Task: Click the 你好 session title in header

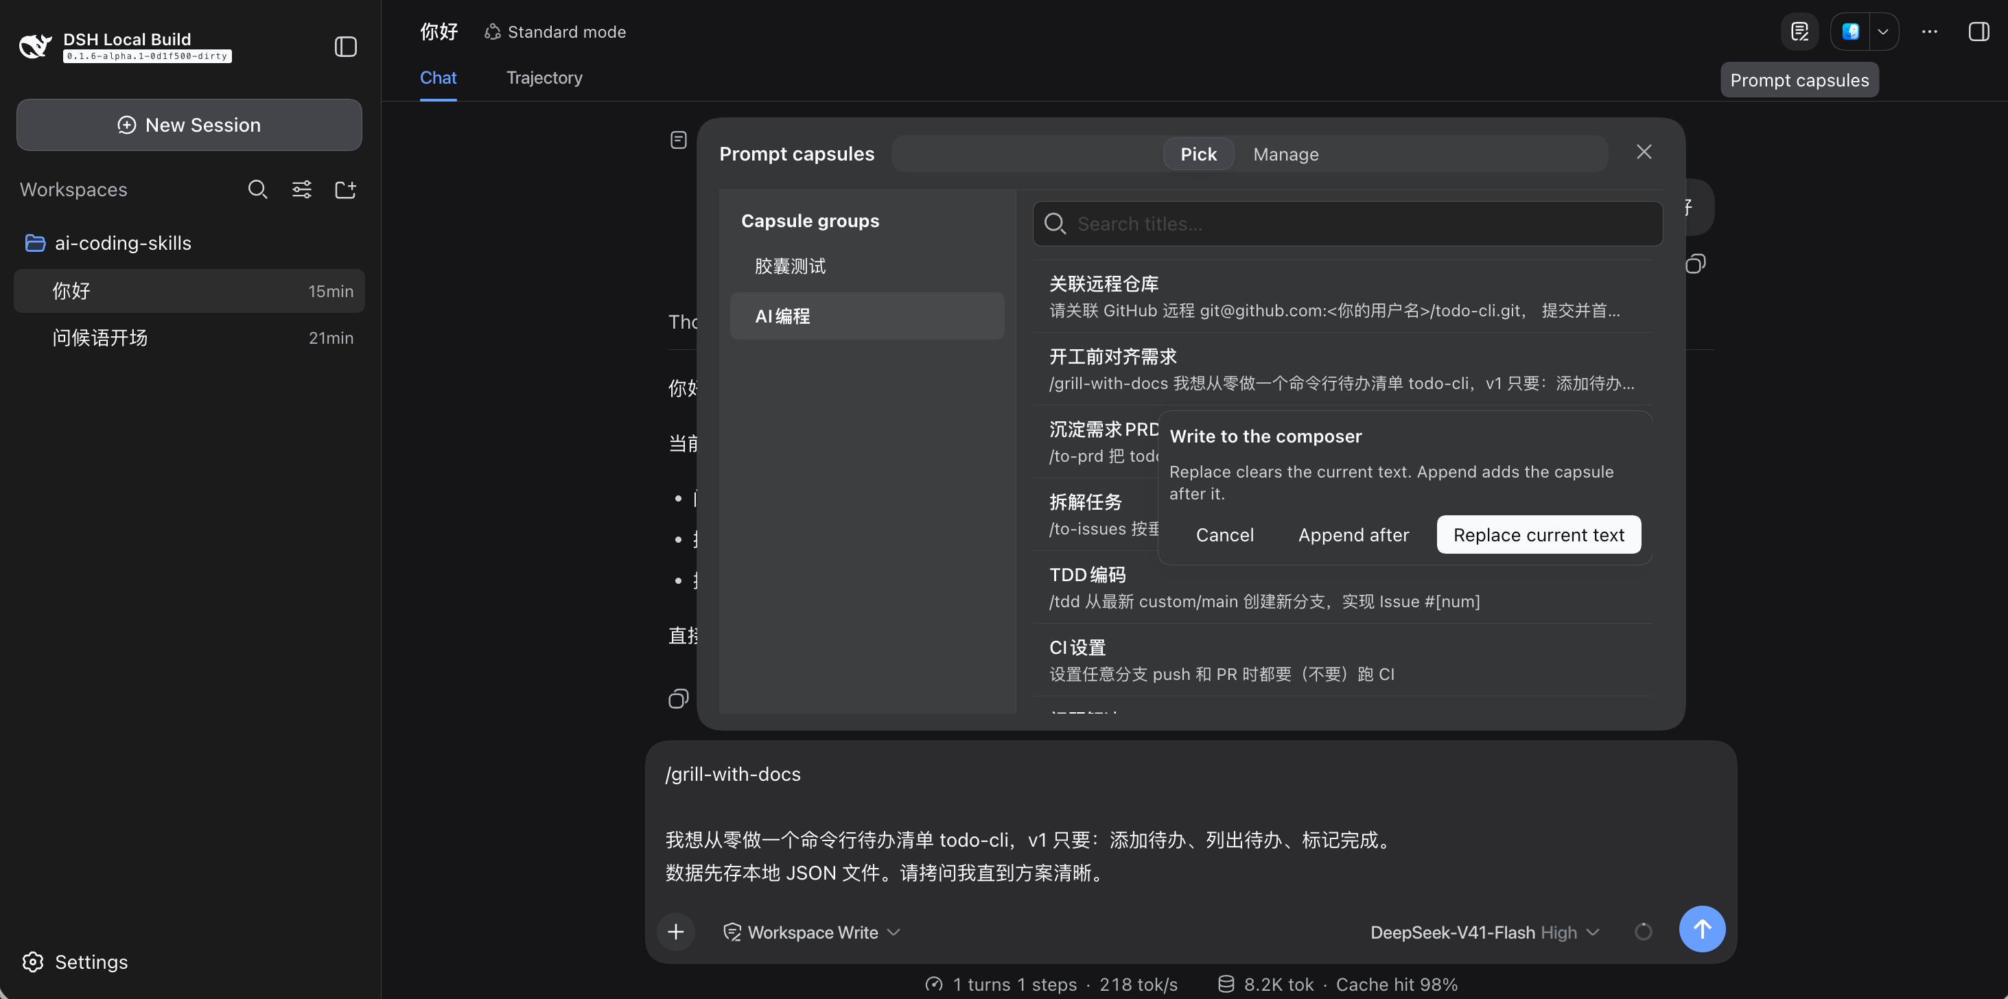Action: (x=439, y=32)
